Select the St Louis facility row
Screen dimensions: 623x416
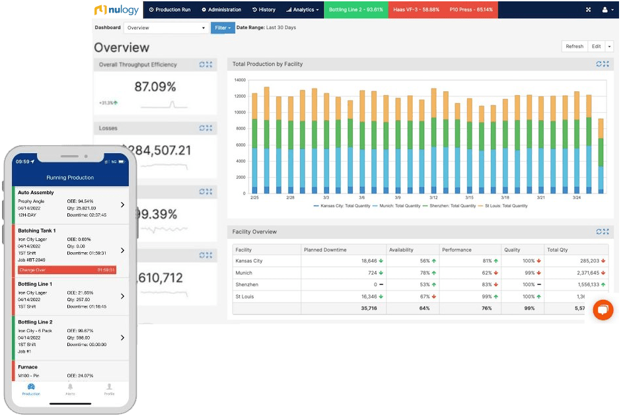pyautogui.click(x=420, y=296)
